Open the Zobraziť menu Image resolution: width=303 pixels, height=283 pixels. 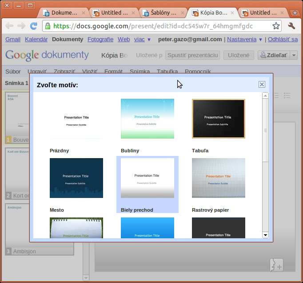64,71
